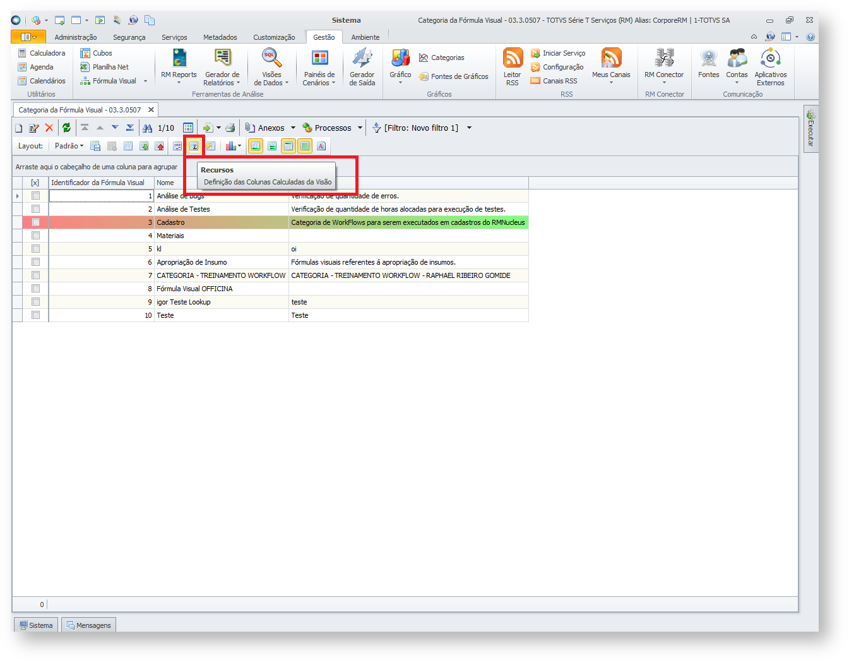Viewport: 849px width, 662px height.
Task: Go to the last record
Action: coord(130,128)
